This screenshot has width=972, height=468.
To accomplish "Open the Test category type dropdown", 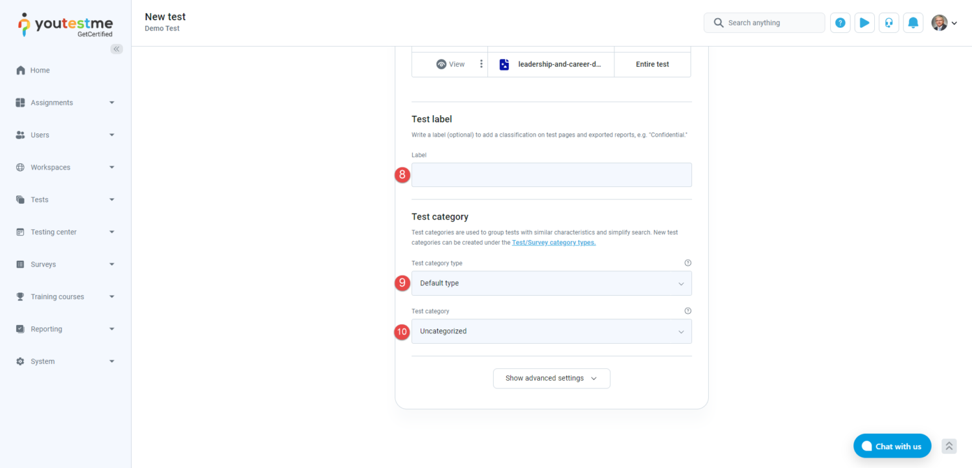I will click(x=551, y=283).
